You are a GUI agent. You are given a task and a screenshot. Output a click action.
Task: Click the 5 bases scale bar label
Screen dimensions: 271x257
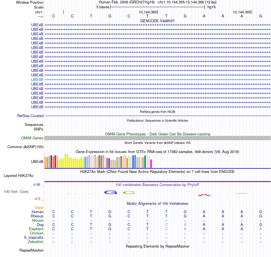(x=103, y=7)
